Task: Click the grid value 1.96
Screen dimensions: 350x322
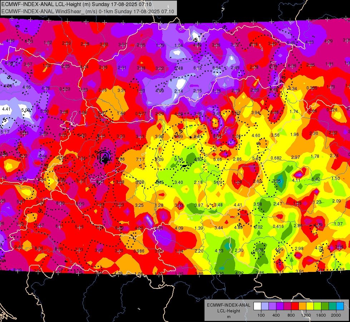Action: tap(295, 134)
